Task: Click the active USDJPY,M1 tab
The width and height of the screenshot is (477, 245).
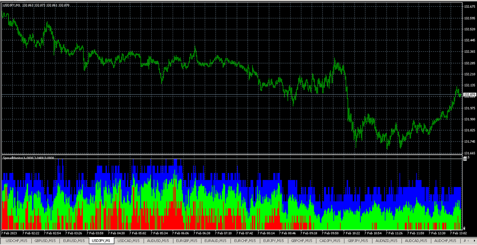Action: [101, 241]
